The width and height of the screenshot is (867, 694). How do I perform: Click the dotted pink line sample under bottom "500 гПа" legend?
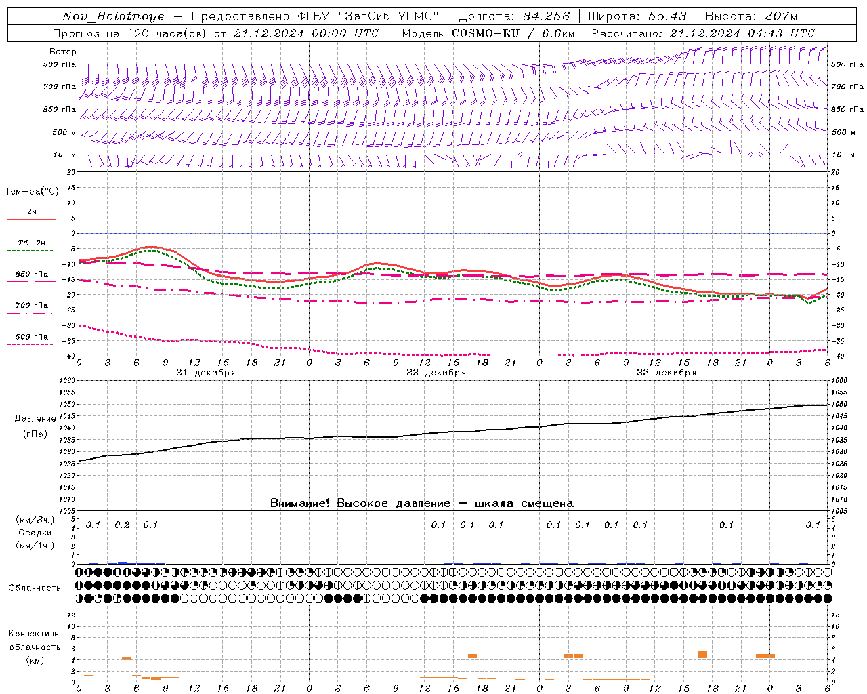30,345
